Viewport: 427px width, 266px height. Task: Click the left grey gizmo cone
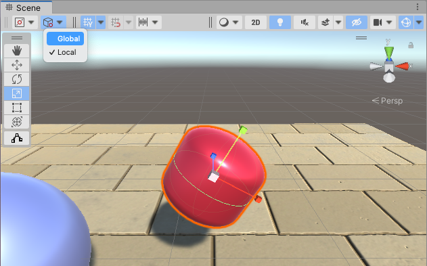point(376,66)
